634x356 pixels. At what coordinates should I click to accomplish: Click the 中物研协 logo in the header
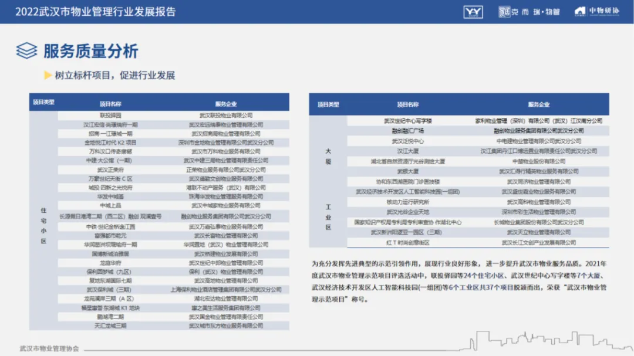(597, 11)
